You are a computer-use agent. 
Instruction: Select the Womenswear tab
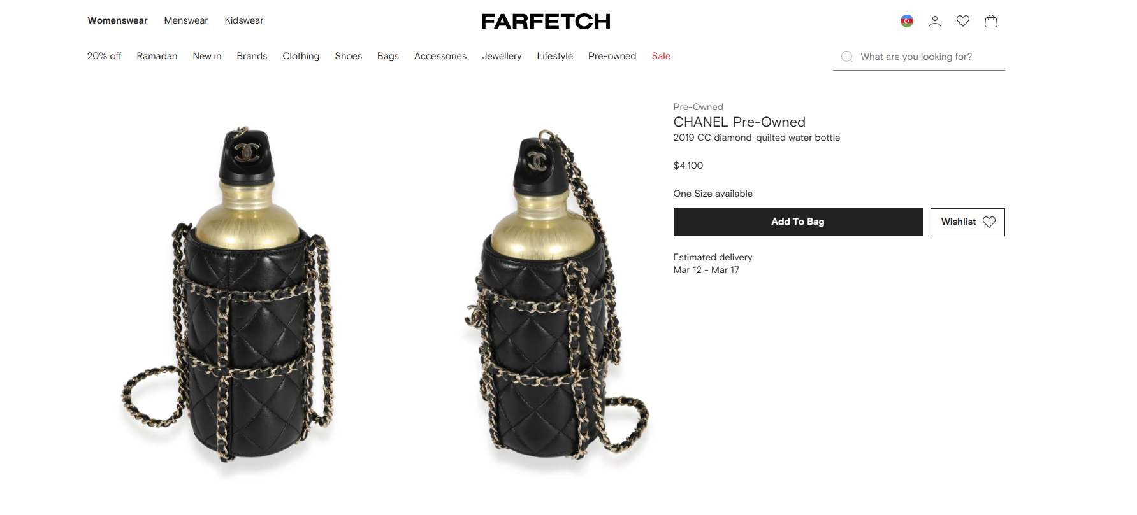[117, 20]
